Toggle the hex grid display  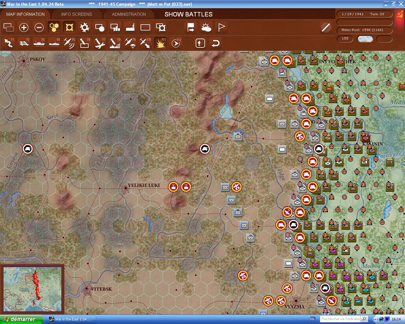(54, 28)
